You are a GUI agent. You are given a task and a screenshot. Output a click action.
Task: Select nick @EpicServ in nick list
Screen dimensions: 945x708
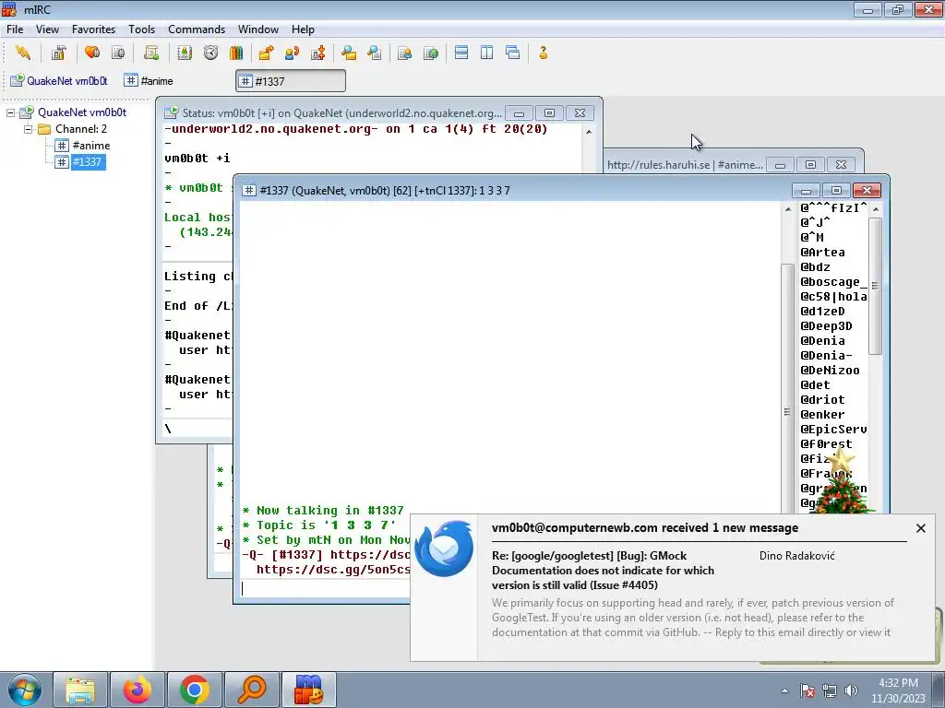coord(833,430)
